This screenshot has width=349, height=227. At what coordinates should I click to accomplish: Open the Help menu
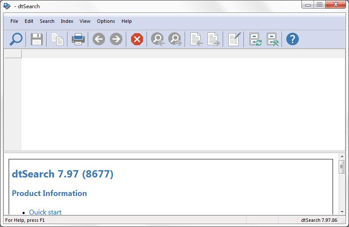[x=127, y=21]
